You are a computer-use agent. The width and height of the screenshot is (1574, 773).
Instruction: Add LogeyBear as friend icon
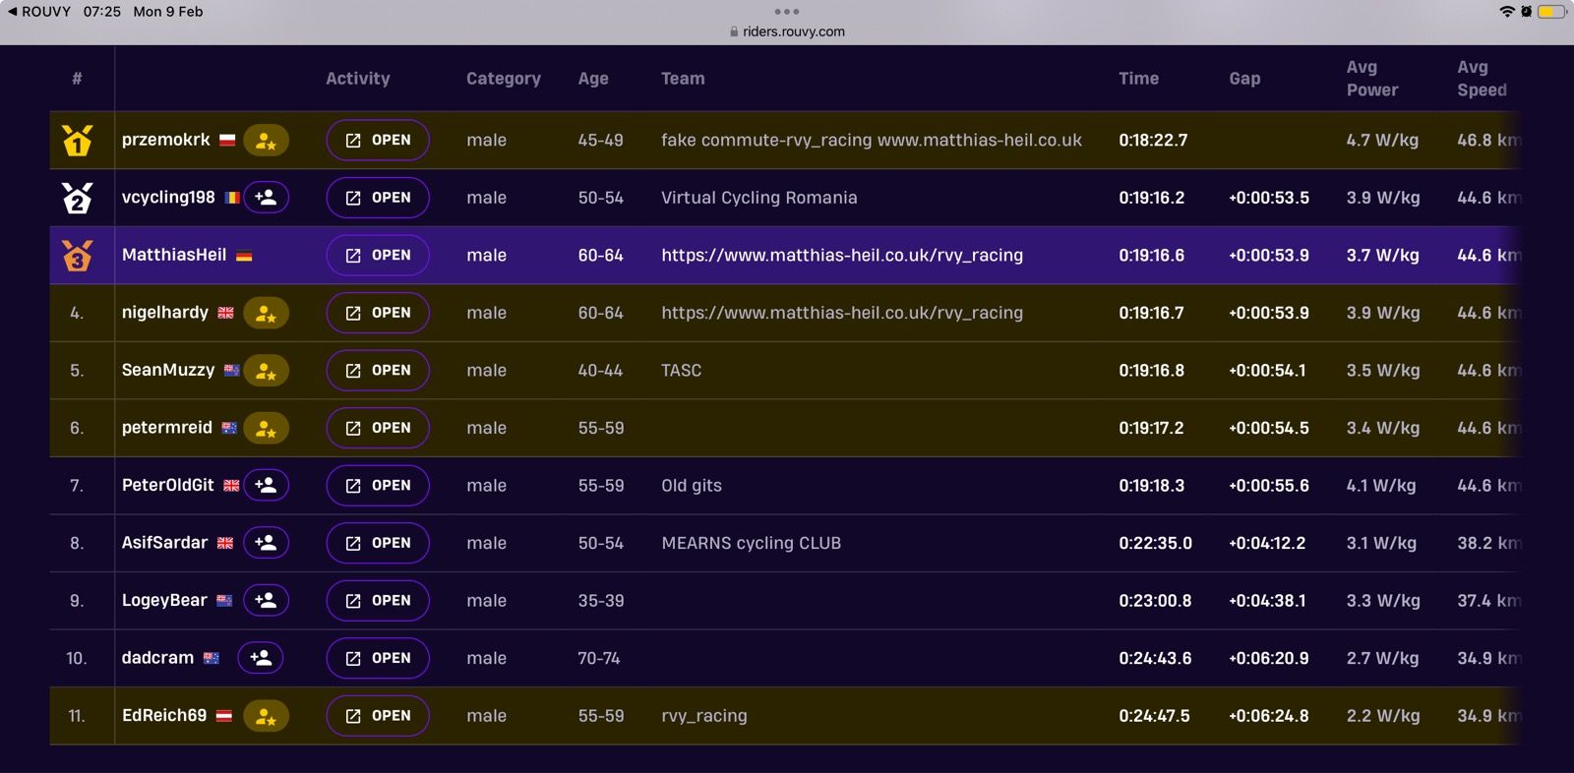pyautogui.click(x=266, y=601)
